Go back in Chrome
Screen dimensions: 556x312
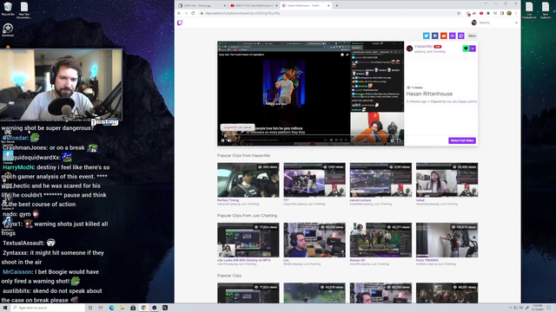point(179,13)
